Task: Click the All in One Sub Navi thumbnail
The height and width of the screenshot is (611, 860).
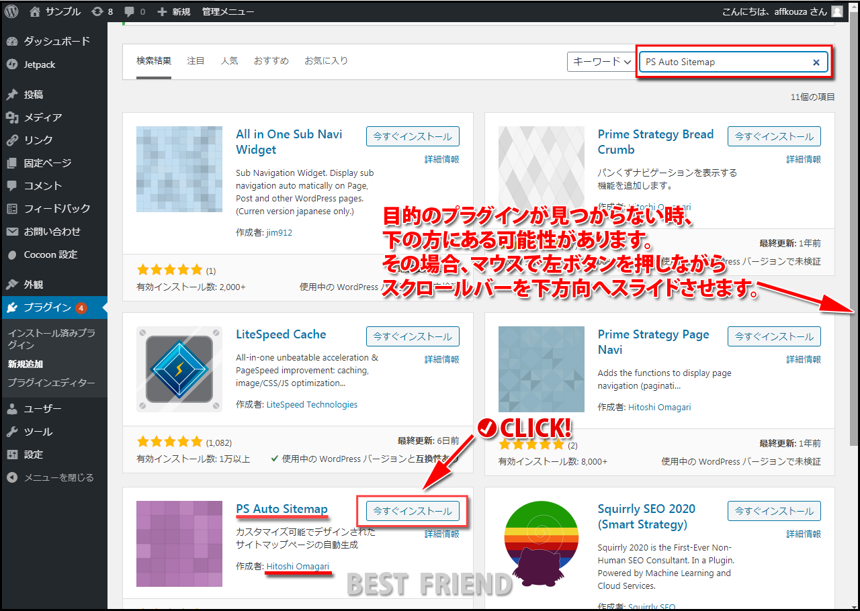Action: 179,169
